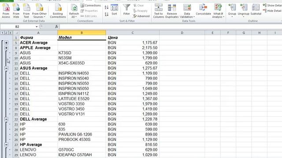Click the Name Box showing B2
Image resolution: width=282 pixels, height=158 pixels.
(18, 27)
